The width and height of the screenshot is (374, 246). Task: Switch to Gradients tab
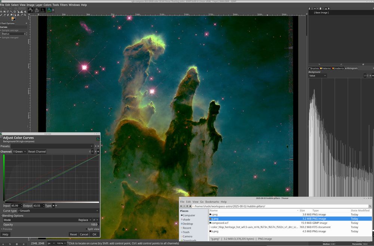(x=338, y=68)
